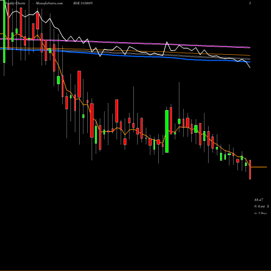Click the final red candle at chart's right end
The width and height of the screenshot is (271, 271).
(250, 170)
